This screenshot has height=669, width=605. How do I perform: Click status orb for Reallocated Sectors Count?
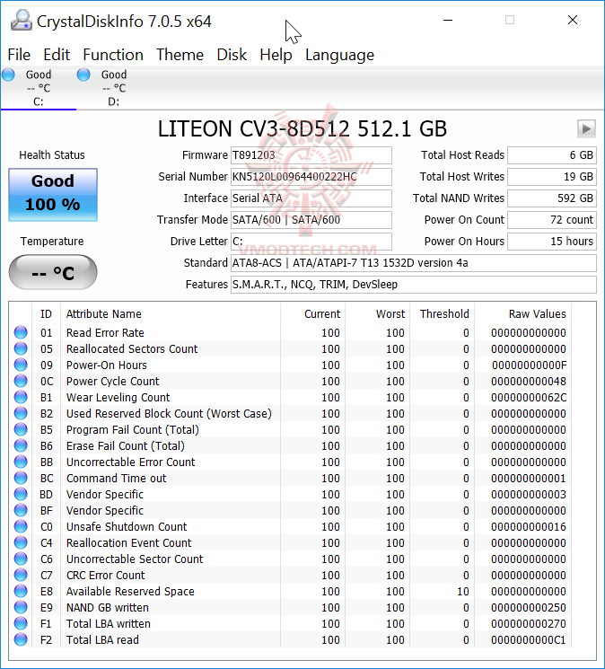21,348
